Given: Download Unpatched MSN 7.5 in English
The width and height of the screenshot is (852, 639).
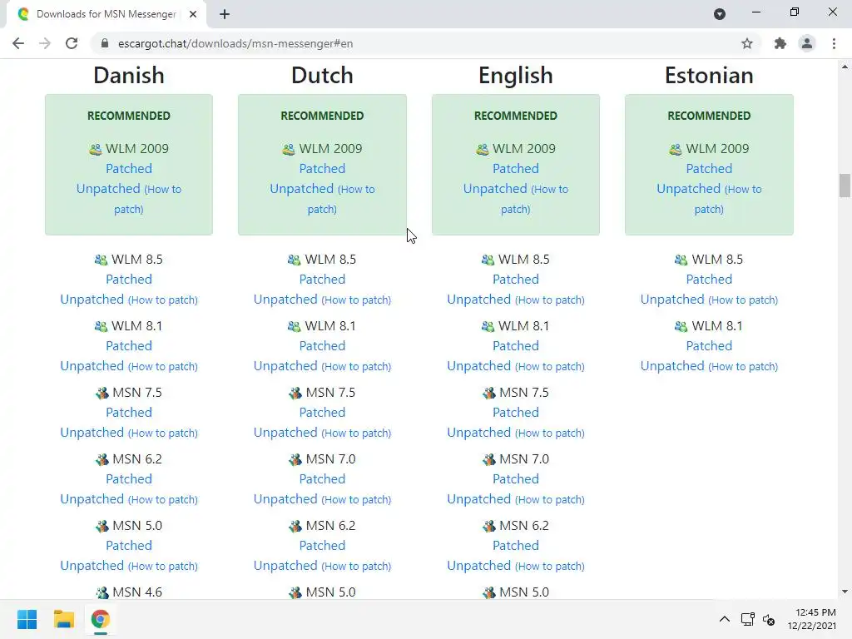Looking at the screenshot, I should [478, 433].
